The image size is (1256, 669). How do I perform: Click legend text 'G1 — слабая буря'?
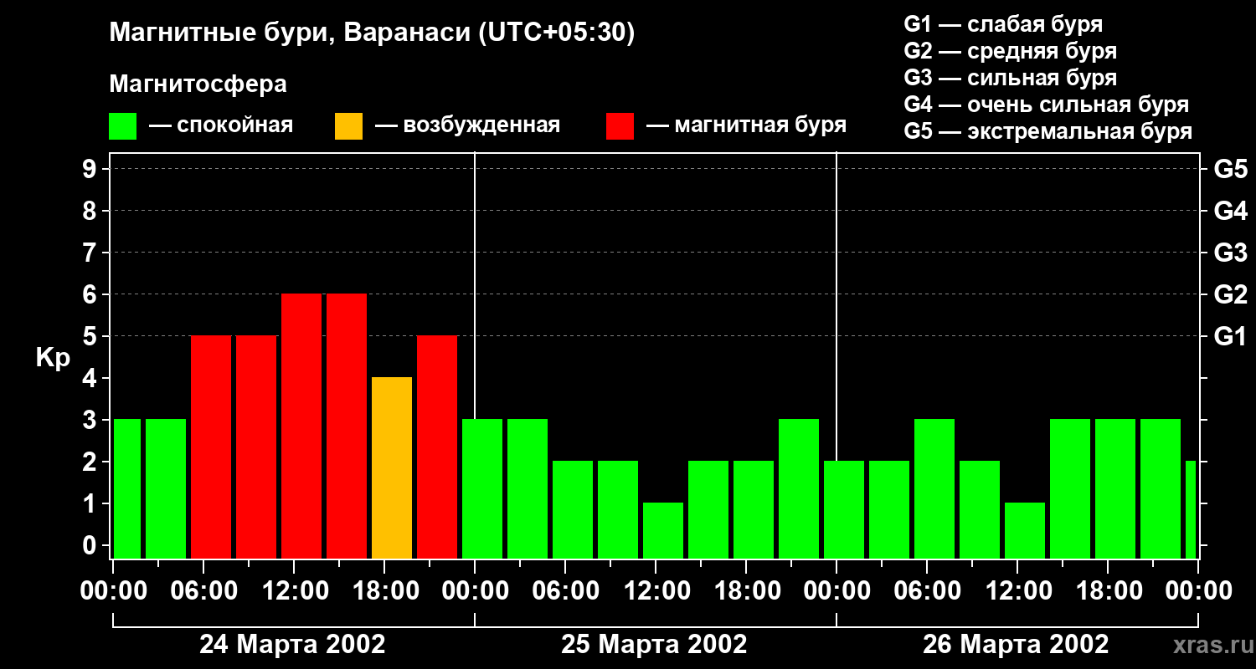[x=1003, y=23]
